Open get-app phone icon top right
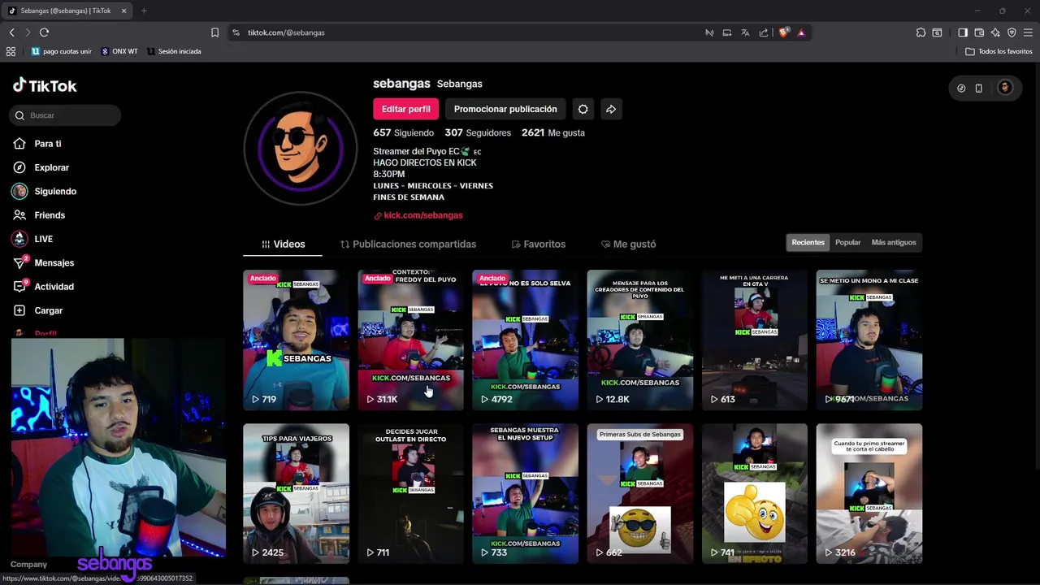Viewport: 1040px width, 585px height. (x=978, y=88)
